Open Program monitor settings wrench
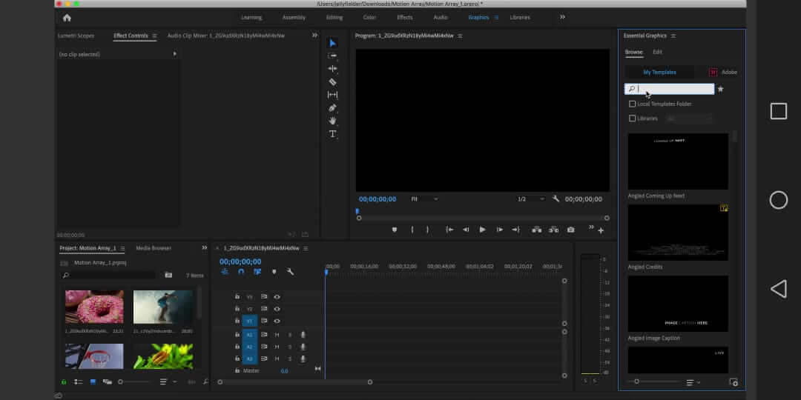 click(x=556, y=199)
